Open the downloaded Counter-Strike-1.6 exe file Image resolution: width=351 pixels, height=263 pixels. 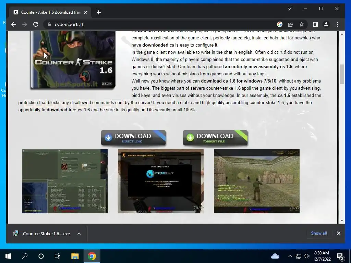(x=42, y=234)
